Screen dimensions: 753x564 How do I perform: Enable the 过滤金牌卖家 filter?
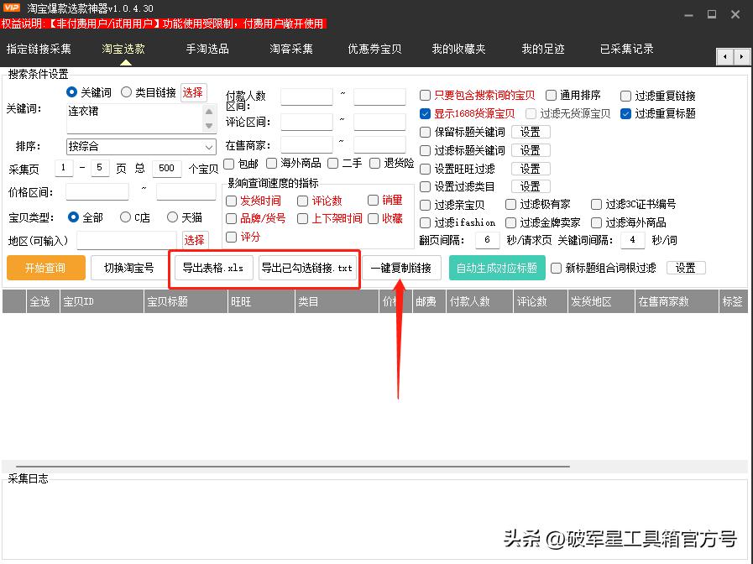point(510,222)
